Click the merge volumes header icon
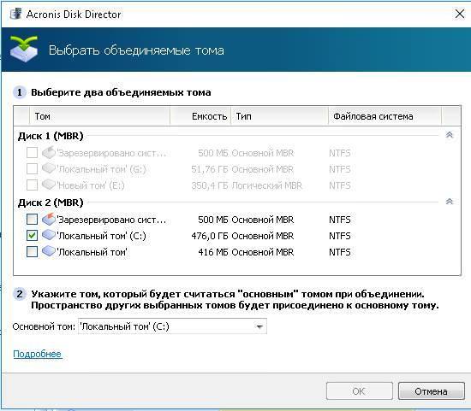The image size is (471, 411). [24, 49]
